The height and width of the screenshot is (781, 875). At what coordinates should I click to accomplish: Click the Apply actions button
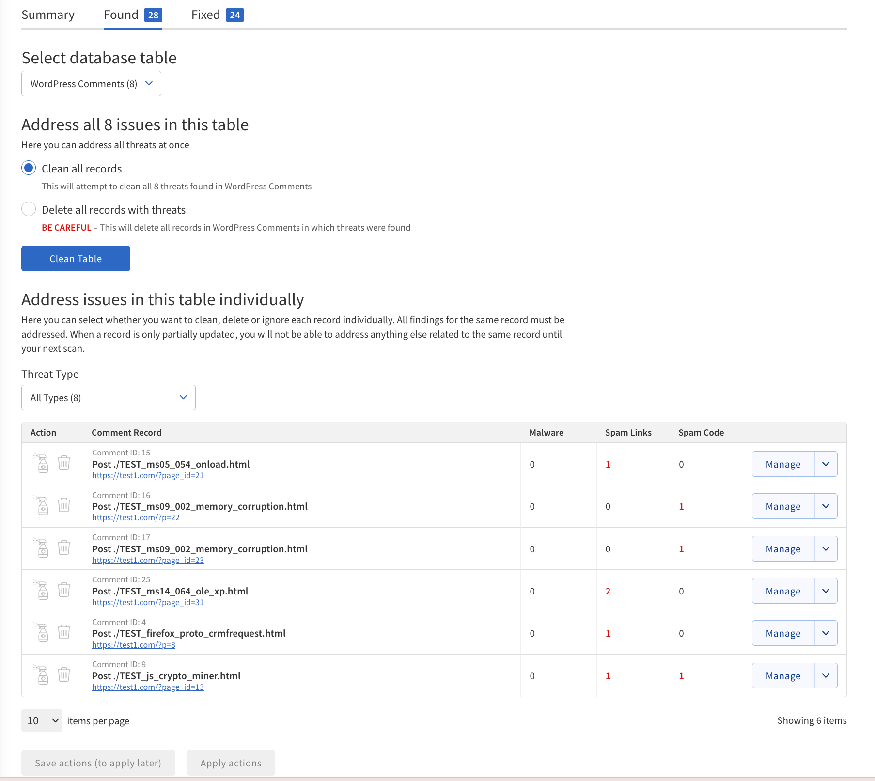pyautogui.click(x=231, y=763)
